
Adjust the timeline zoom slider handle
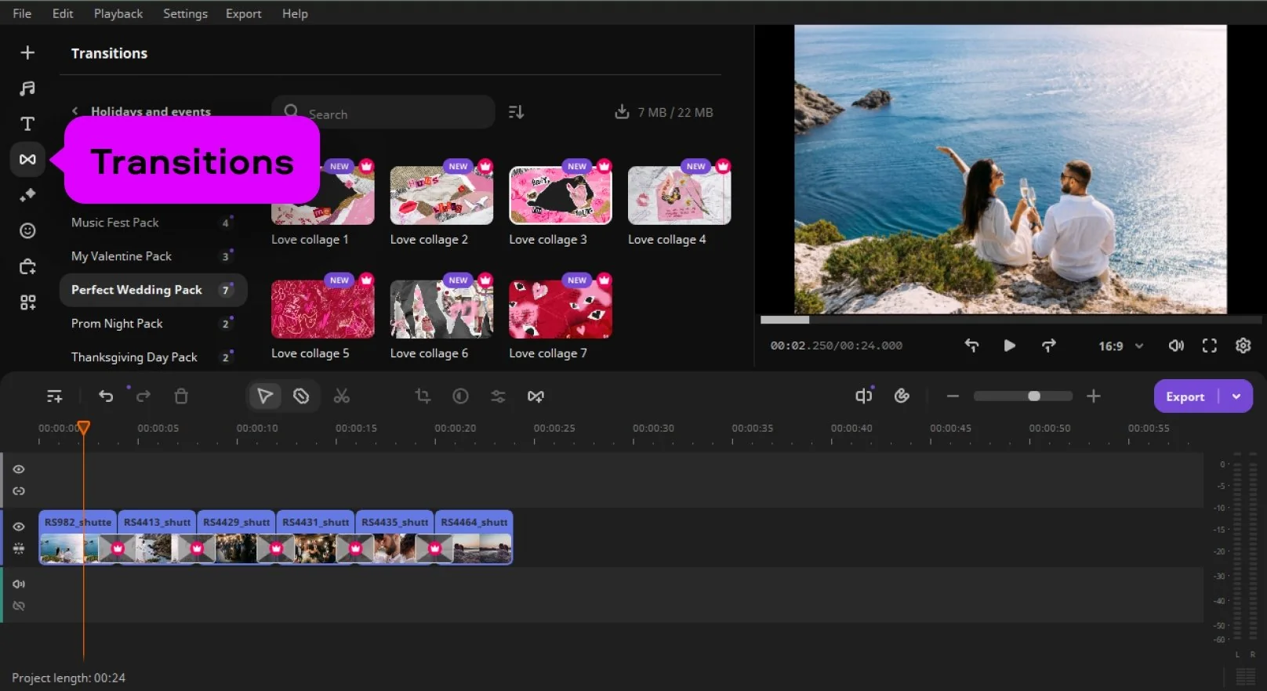1034,396
